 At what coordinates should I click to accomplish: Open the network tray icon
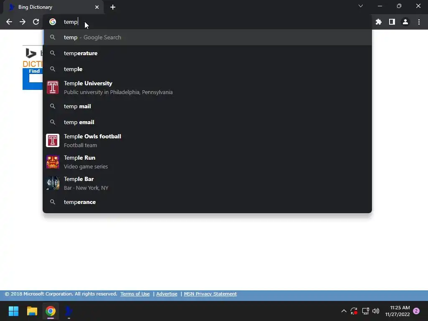365,311
